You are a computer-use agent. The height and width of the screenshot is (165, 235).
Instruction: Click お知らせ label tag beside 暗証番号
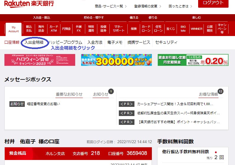point(17,104)
